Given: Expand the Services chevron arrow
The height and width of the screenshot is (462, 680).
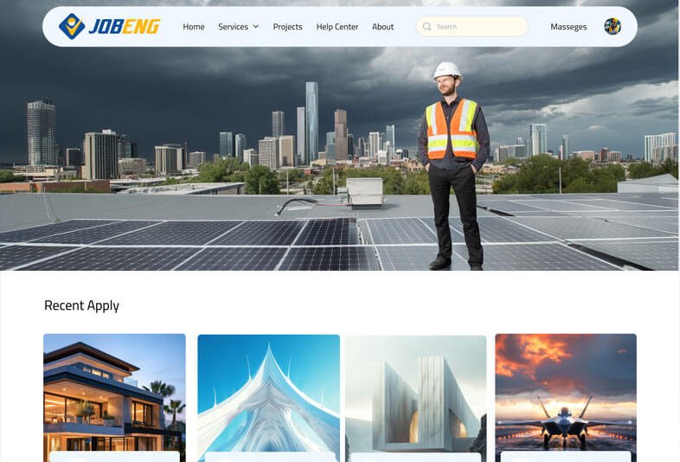Looking at the screenshot, I should (256, 27).
